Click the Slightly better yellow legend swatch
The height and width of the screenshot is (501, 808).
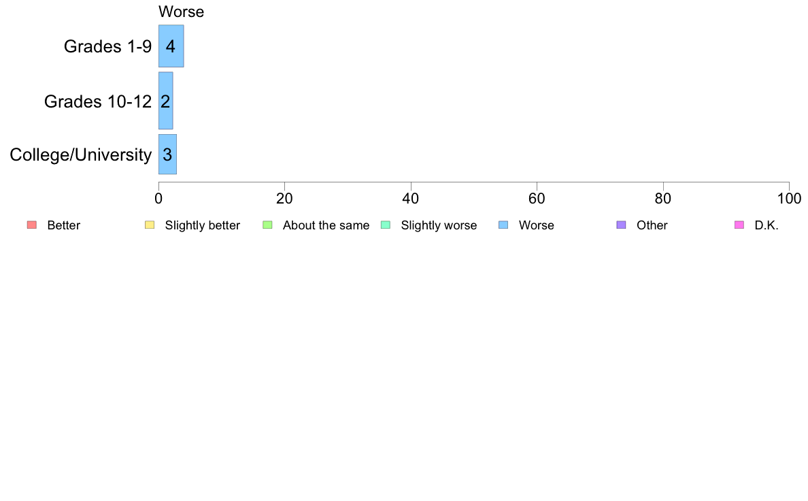pyautogui.click(x=150, y=225)
